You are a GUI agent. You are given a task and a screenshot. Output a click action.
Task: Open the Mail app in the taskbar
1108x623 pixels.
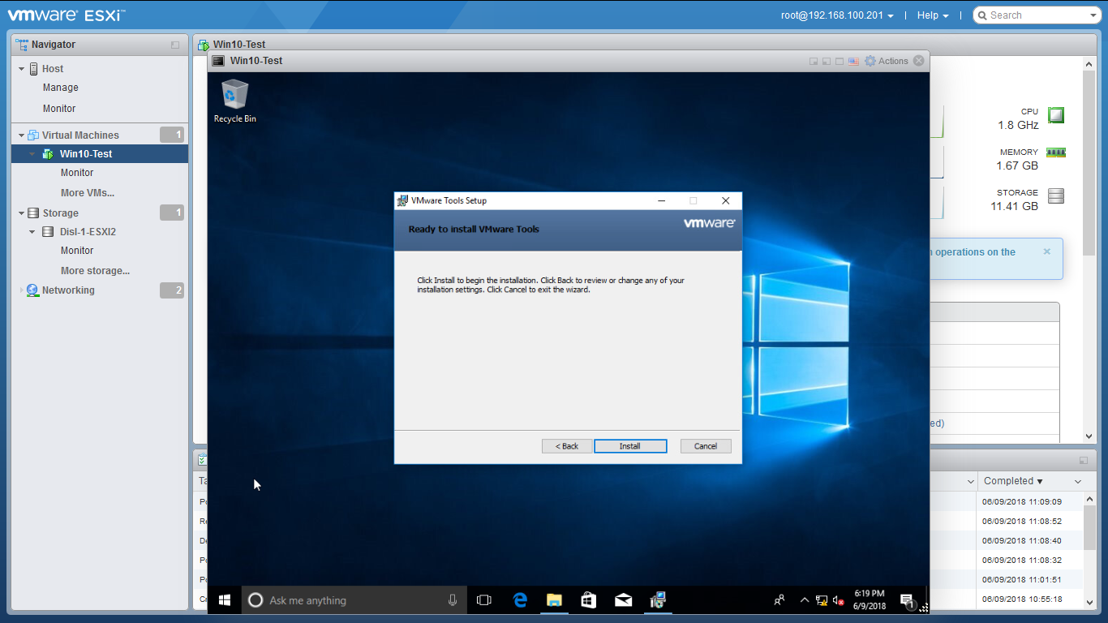coord(623,600)
